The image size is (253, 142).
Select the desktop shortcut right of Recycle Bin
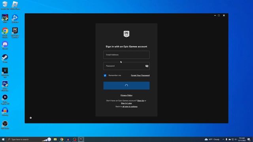[15, 6]
